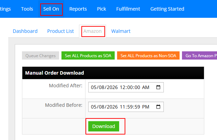This screenshot has height=140, width=217.
Task: Open the Reports menu
Action: [78, 9]
